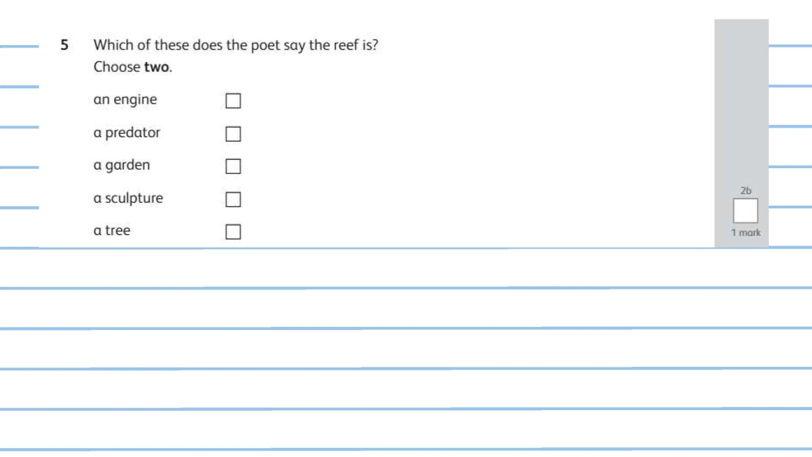Click the empty mark box under 2b
812x457 pixels.
point(745,211)
